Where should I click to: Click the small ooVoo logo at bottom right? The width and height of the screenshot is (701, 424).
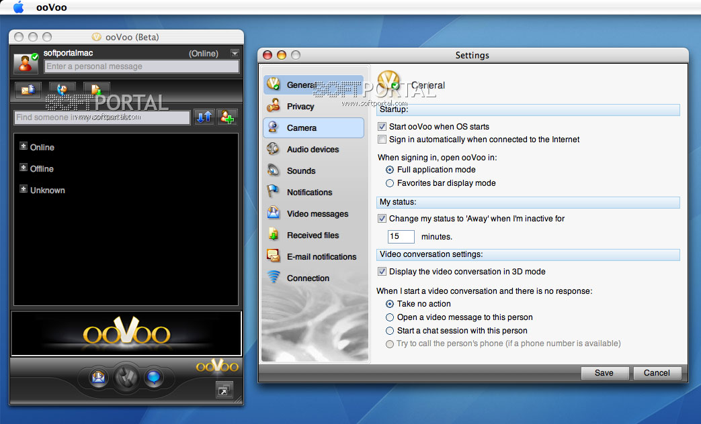(x=217, y=366)
